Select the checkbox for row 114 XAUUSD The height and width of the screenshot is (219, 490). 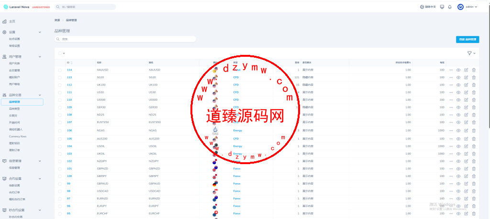60,70
